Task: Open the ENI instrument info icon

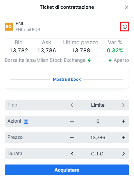Action: pos(125,27)
